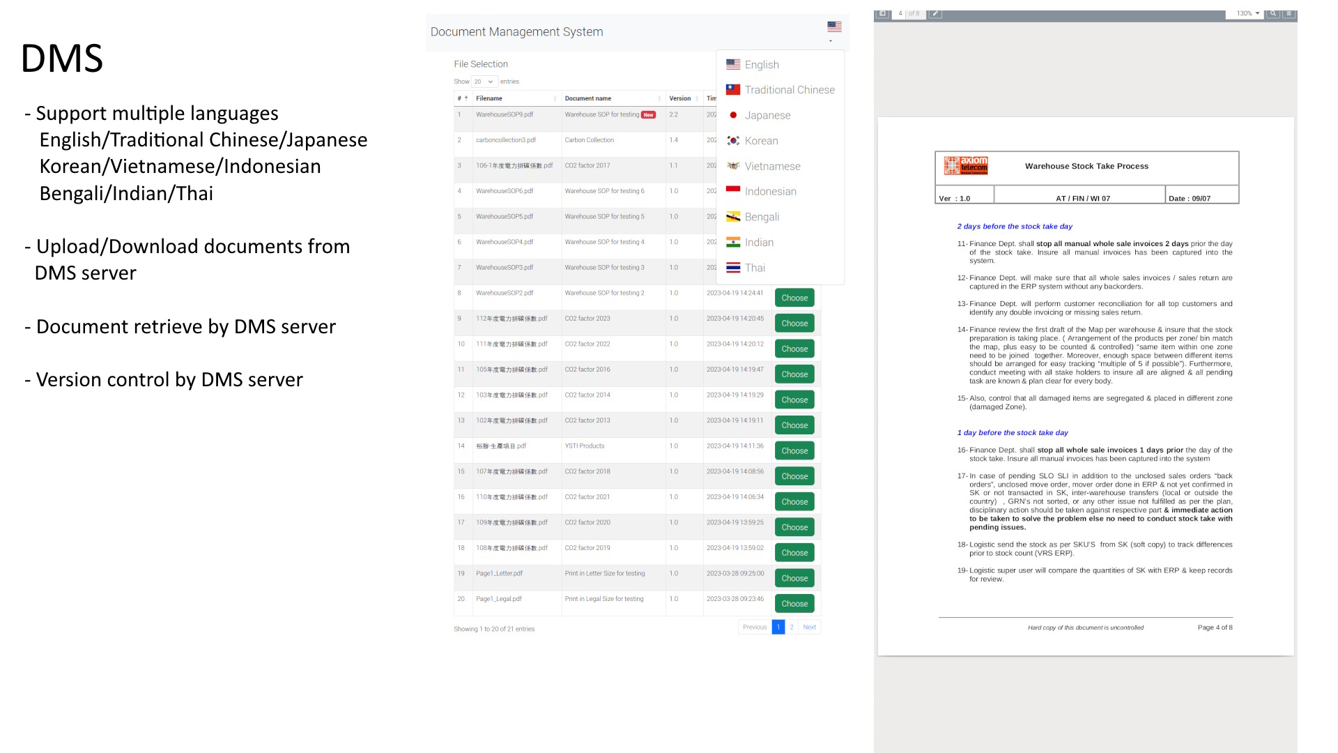Open page 2 of the file table
1338x753 pixels.
pos(792,627)
